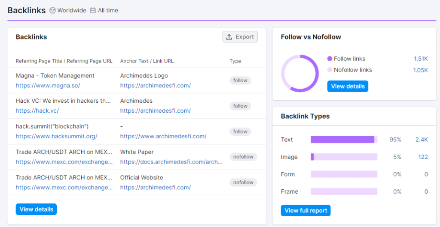Click the purple Follow links legend dot

[x=330, y=59]
